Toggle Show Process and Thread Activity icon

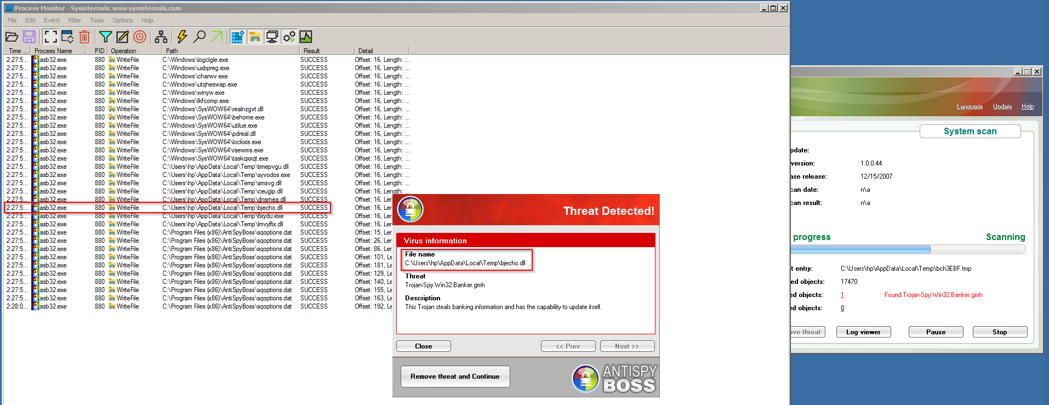pyautogui.click(x=289, y=37)
